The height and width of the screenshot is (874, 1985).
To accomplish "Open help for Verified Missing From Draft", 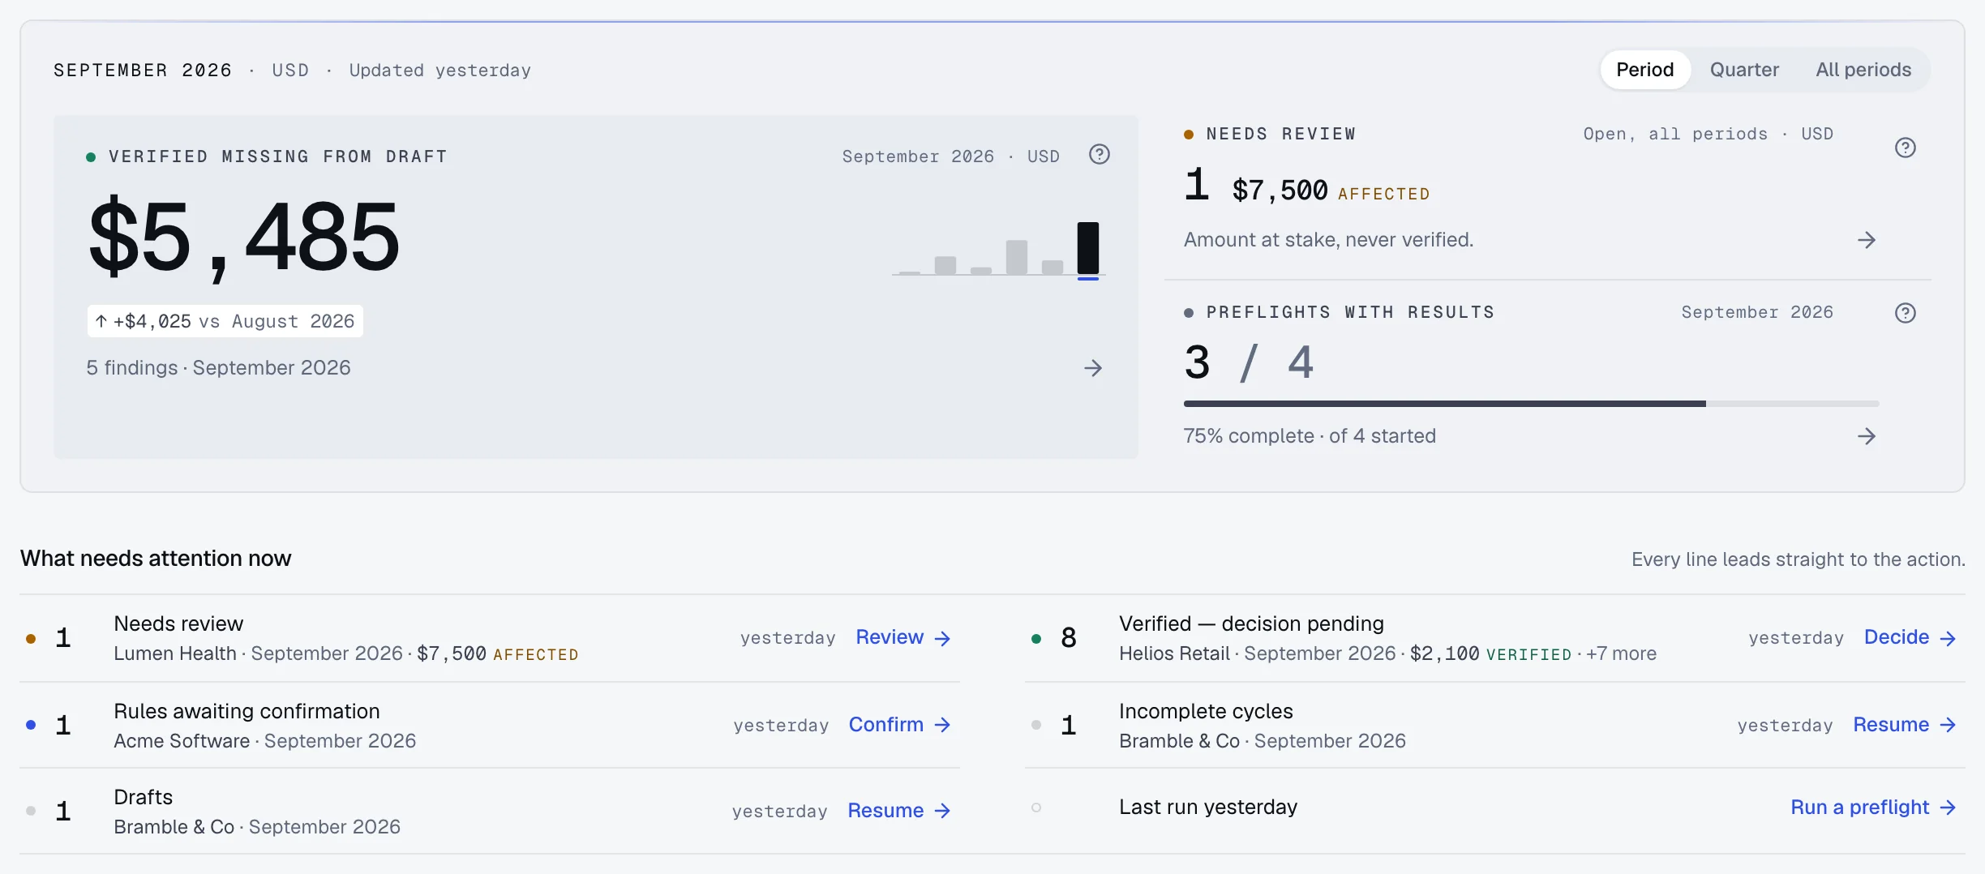I will pyautogui.click(x=1099, y=154).
